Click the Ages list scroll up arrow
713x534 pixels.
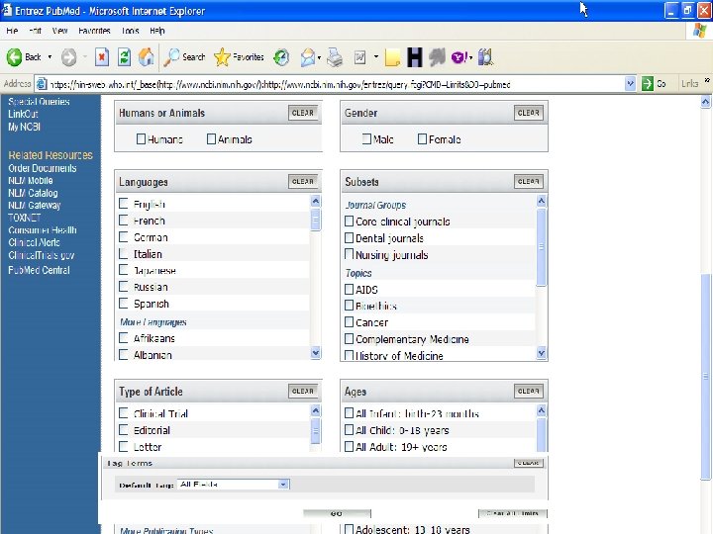[x=541, y=410]
